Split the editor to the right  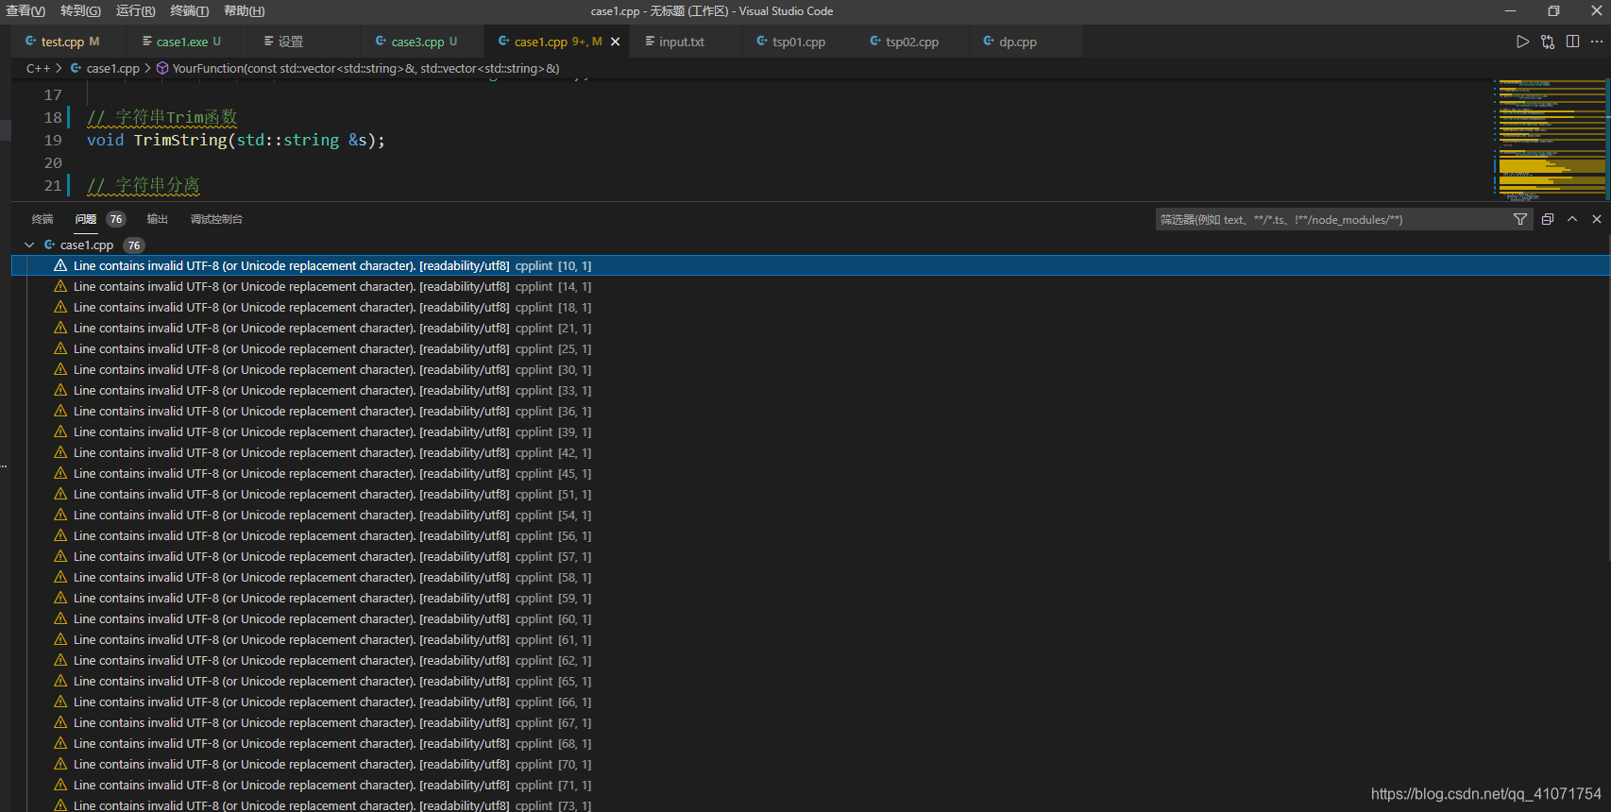[x=1572, y=42]
